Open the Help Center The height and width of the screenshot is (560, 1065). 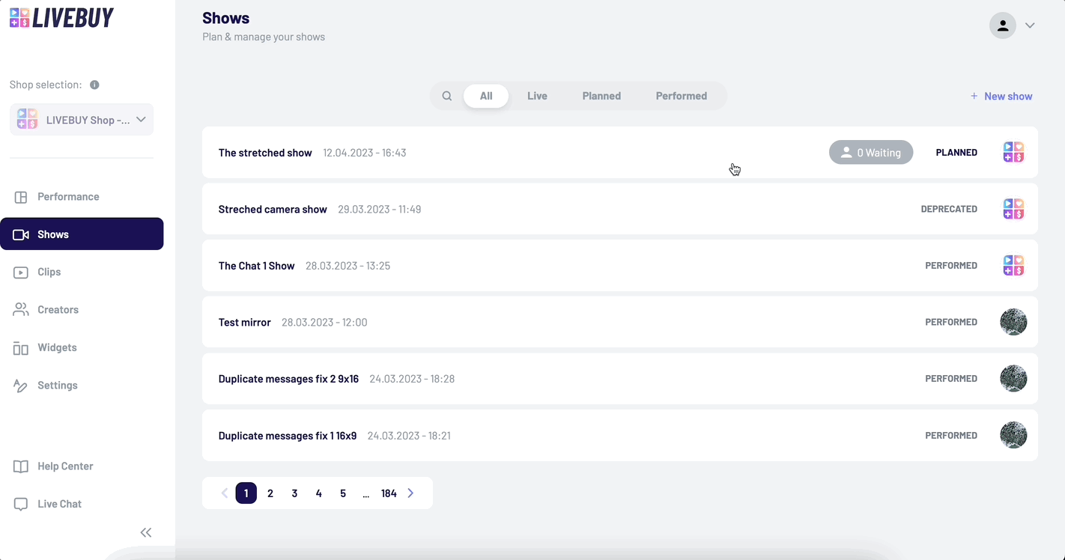click(65, 466)
